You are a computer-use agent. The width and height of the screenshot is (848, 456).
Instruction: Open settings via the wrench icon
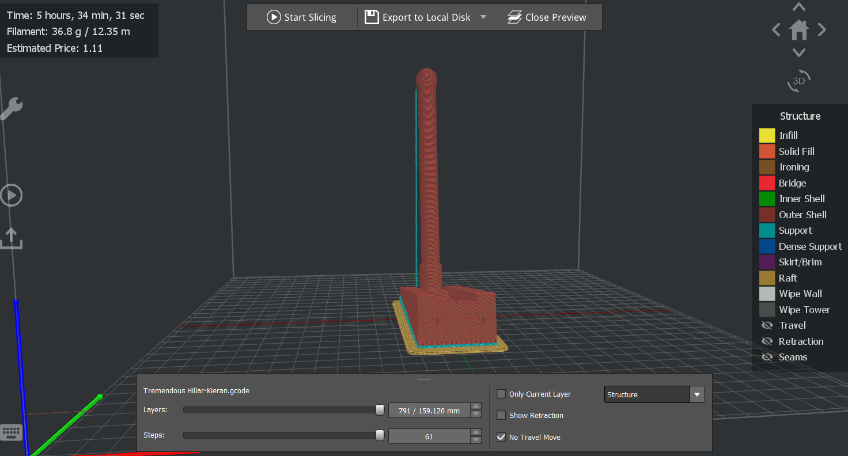[x=11, y=108]
